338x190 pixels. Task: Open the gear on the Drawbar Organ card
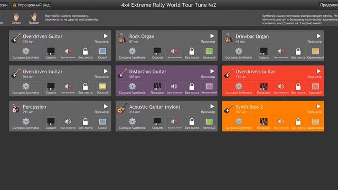239,51
